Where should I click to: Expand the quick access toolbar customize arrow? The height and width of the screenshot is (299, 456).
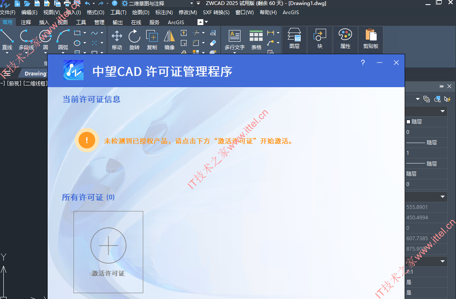point(198,3)
